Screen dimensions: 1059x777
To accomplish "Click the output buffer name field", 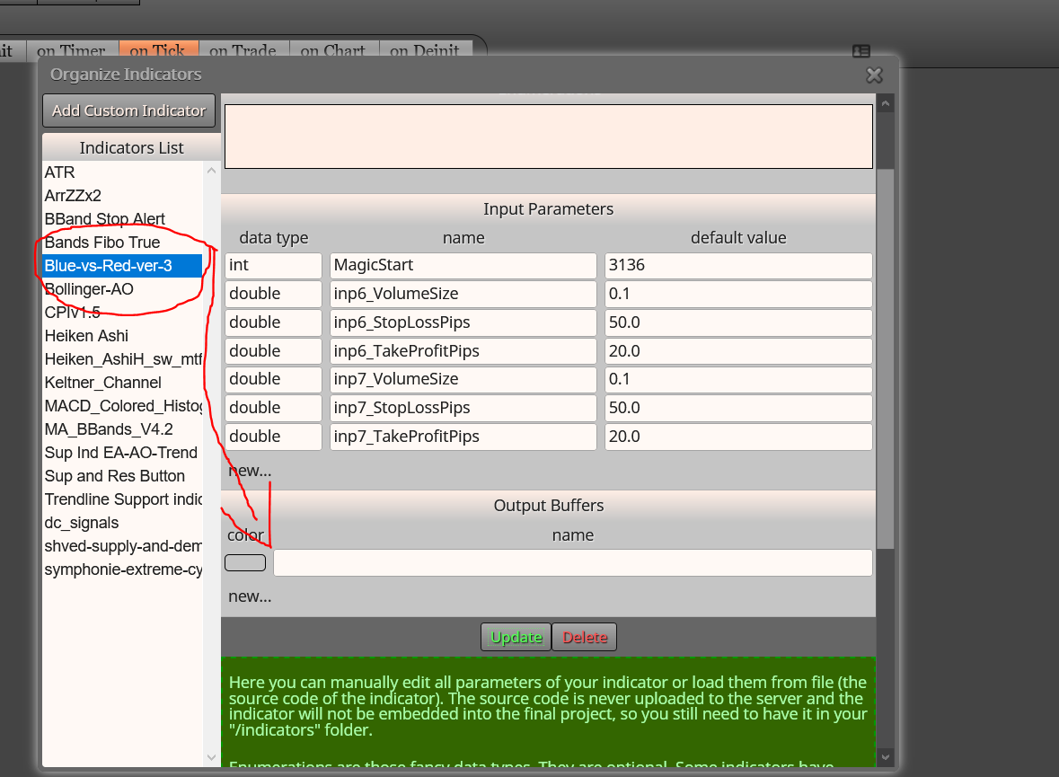I will pyautogui.click(x=573, y=563).
